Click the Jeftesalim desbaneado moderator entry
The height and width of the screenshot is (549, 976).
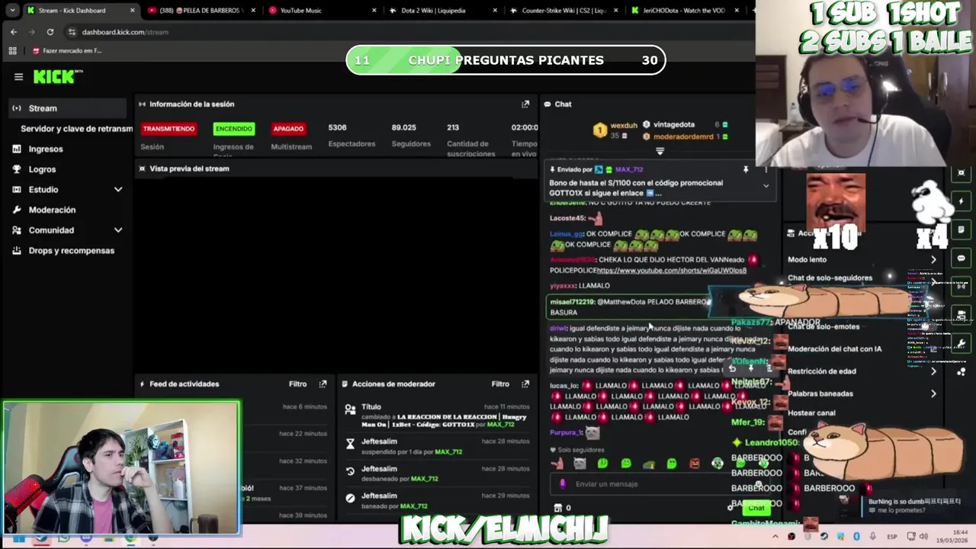point(437,474)
